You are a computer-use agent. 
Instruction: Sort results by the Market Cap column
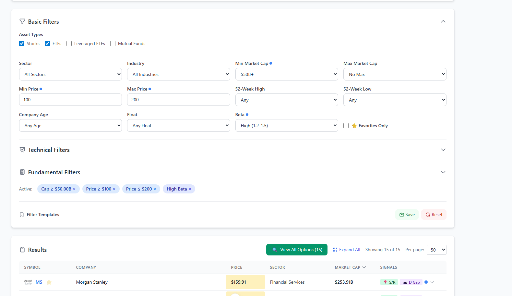pyautogui.click(x=350, y=267)
